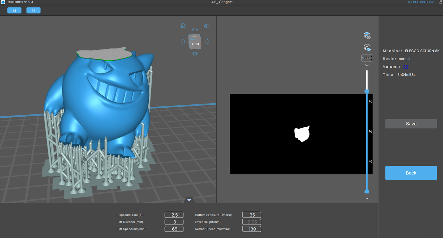Click the CHITUBOX logo icon in title bar
The width and height of the screenshot is (443, 238).
click(3, 2)
